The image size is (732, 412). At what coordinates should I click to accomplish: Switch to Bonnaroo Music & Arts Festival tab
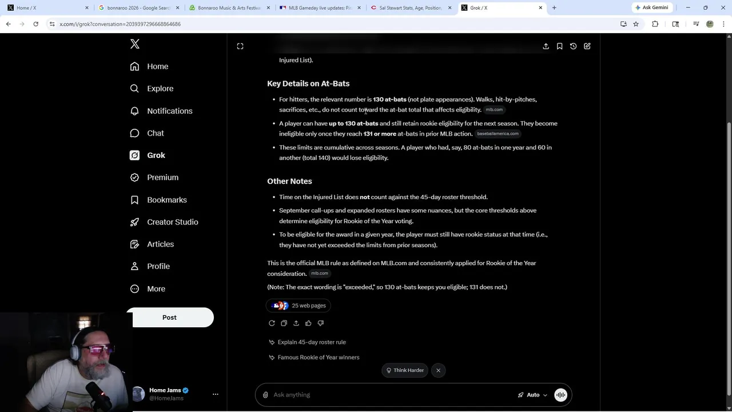[230, 8]
